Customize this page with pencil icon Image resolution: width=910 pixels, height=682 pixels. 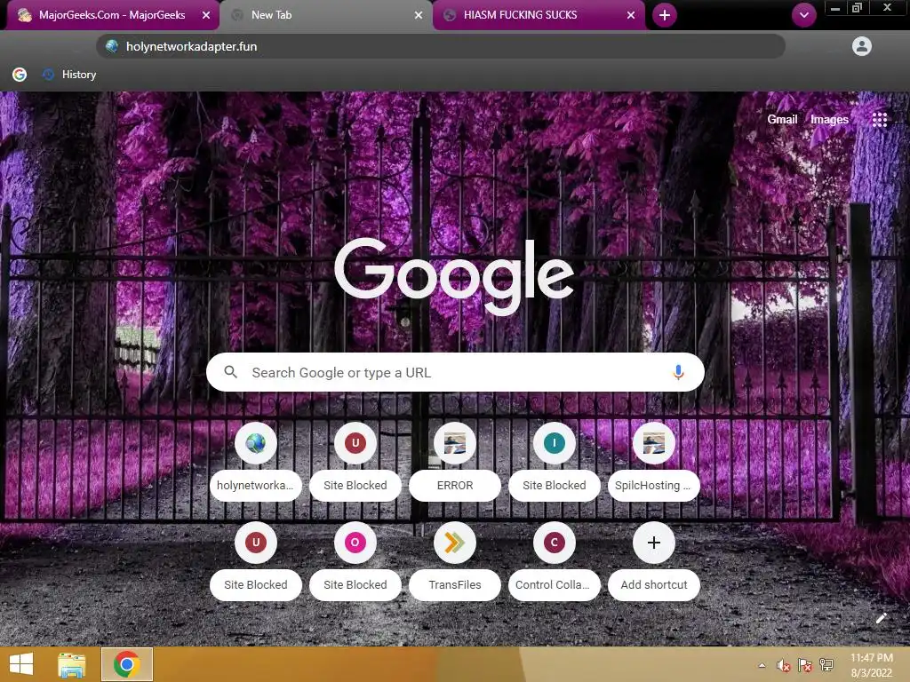[x=881, y=618]
